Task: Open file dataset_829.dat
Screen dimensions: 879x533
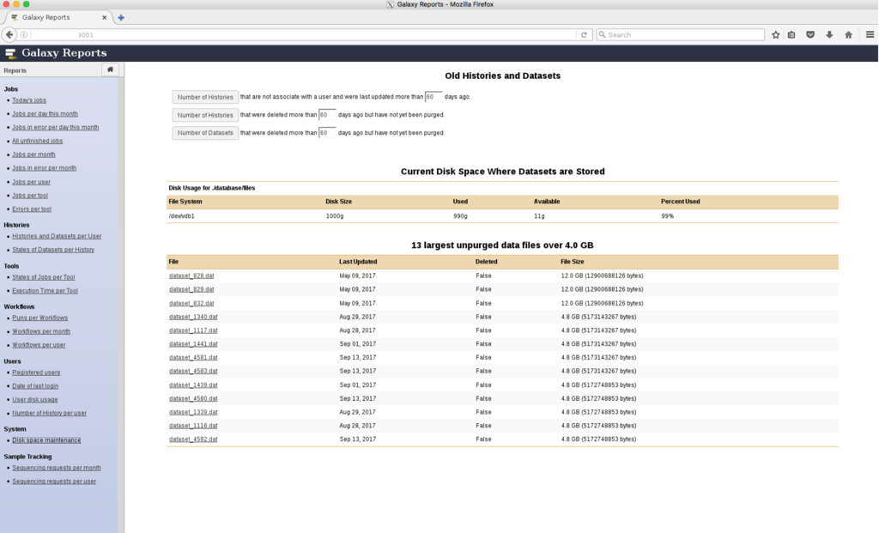Action: click(191, 290)
